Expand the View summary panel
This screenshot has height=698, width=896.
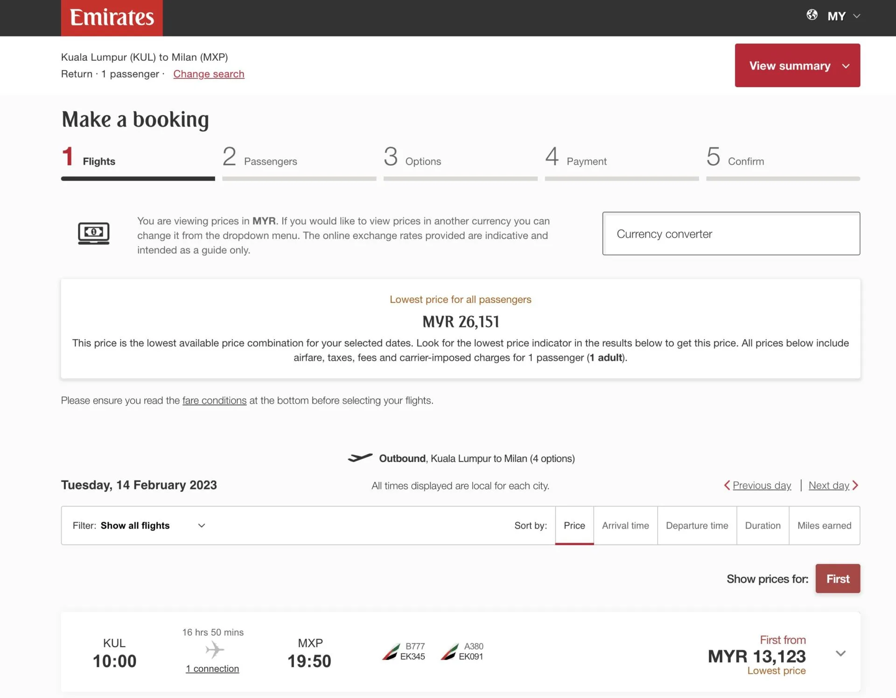(797, 65)
